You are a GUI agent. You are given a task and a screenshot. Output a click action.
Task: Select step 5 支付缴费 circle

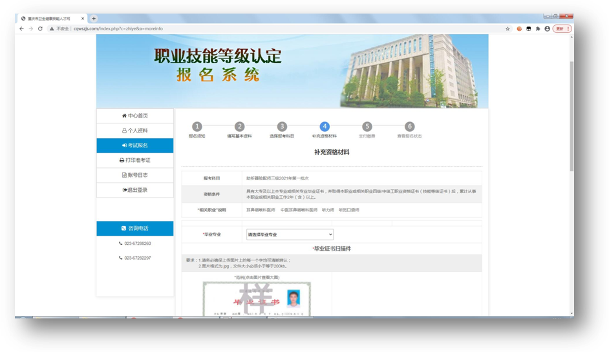tap(367, 127)
